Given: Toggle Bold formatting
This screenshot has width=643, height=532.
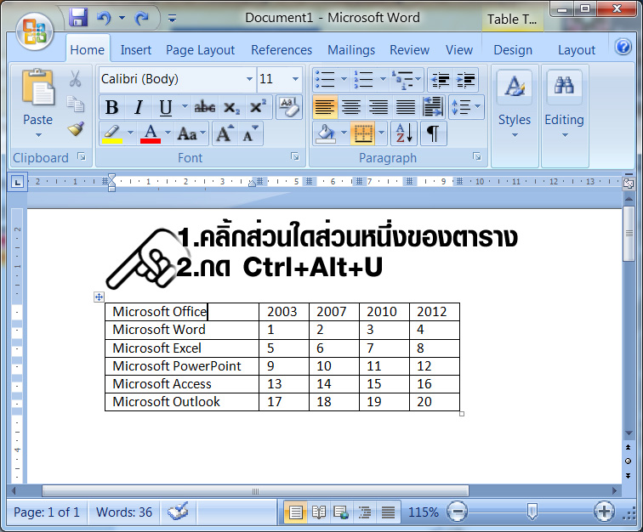Looking at the screenshot, I should coord(111,107).
